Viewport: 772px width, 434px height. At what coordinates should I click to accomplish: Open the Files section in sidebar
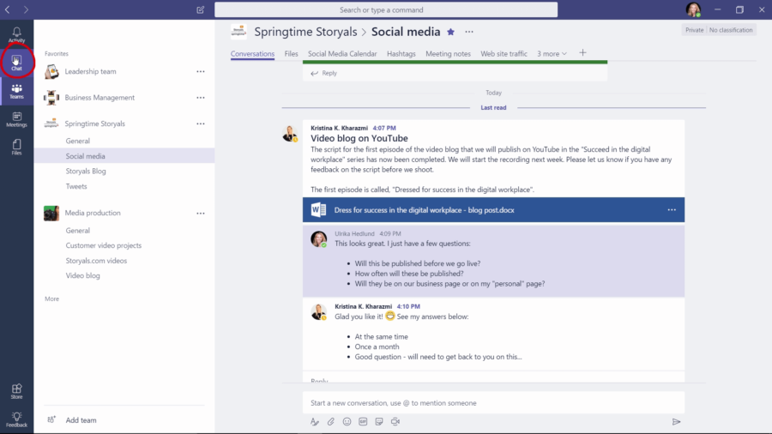16,147
